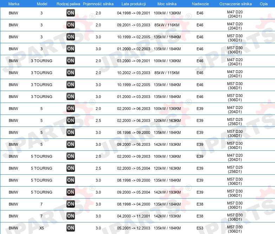Image resolution: width=275 pixels, height=234 pixels.
Task: Select the X5 model cell
Action: (41, 228)
